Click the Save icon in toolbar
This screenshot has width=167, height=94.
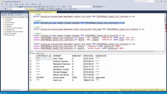pyautogui.click(x=20, y=7)
